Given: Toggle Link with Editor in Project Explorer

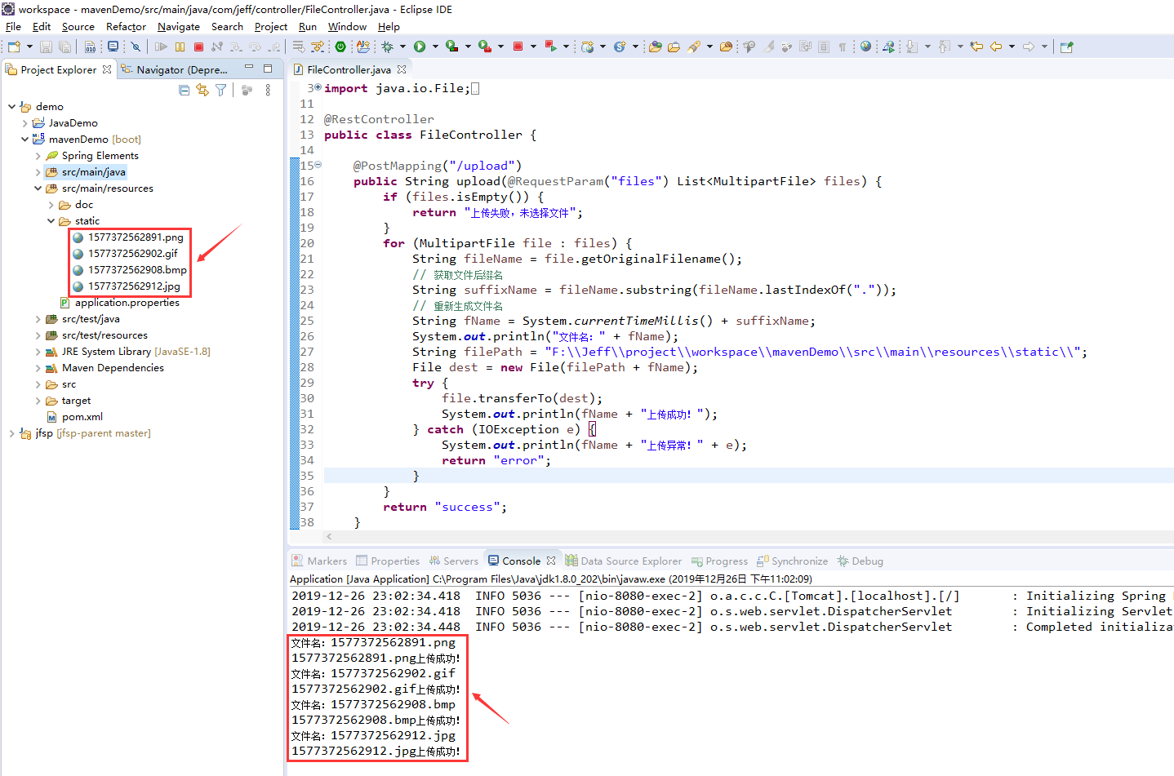Looking at the screenshot, I should (202, 90).
